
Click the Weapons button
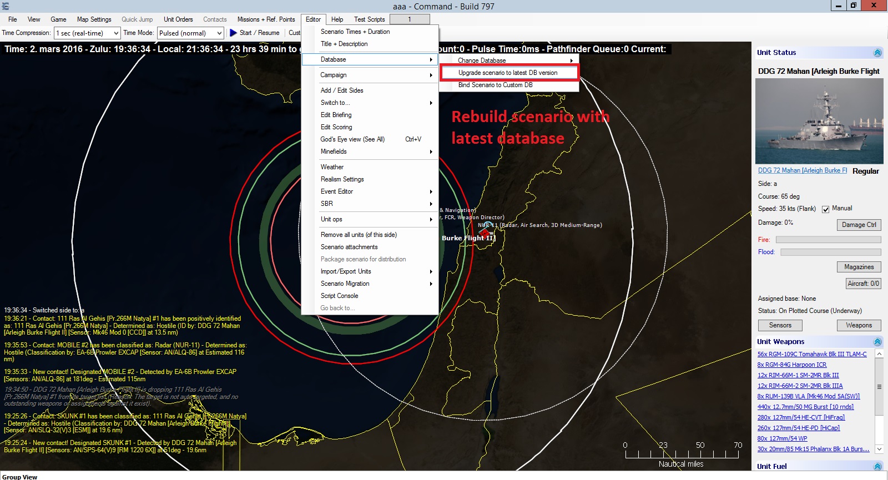pyautogui.click(x=859, y=325)
